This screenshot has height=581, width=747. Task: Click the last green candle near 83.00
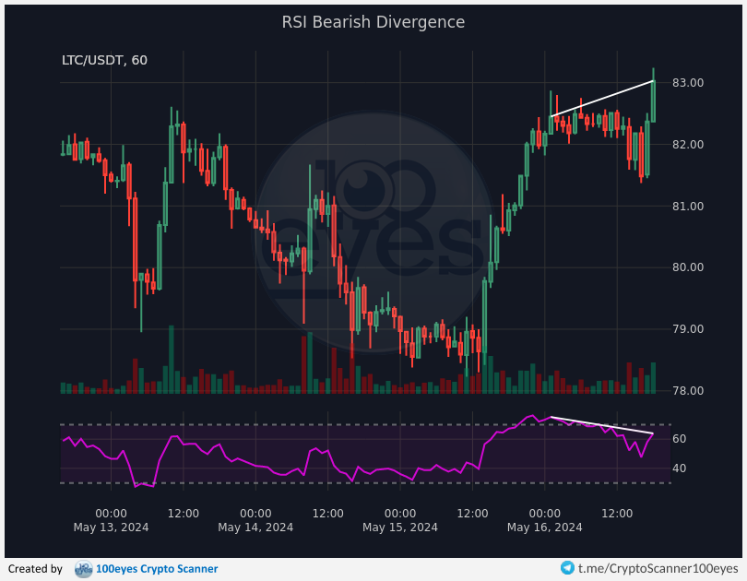[x=653, y=101]
